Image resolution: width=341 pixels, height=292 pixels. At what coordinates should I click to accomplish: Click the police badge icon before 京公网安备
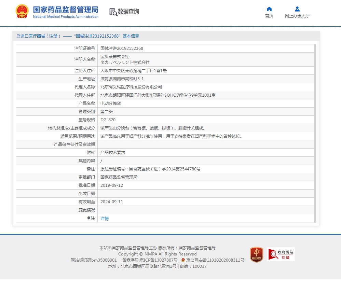[183, 260]
